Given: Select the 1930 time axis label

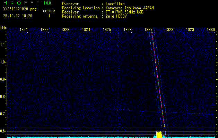Looking at the screenshot, I should tap(211, 30).
